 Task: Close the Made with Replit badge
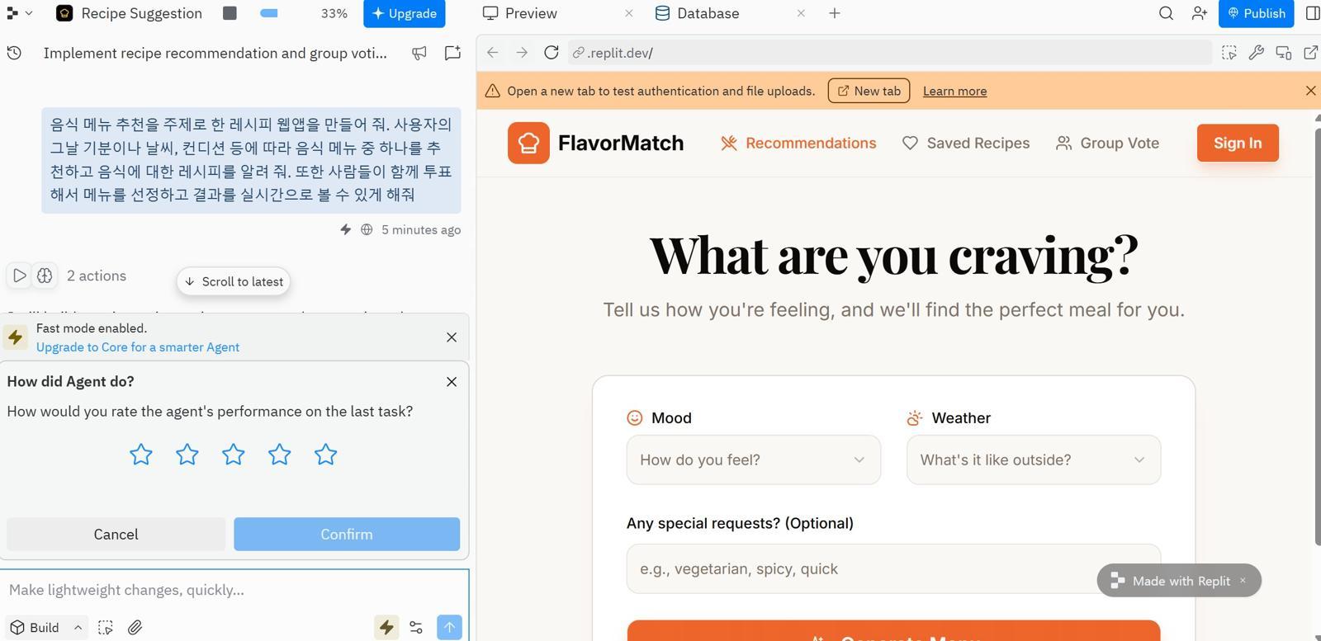1243,581
